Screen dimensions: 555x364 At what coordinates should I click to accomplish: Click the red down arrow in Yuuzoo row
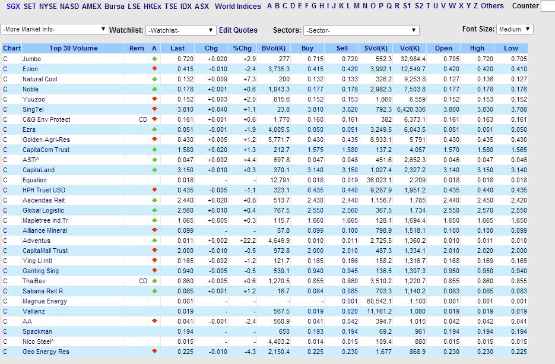tap(154, 99)
